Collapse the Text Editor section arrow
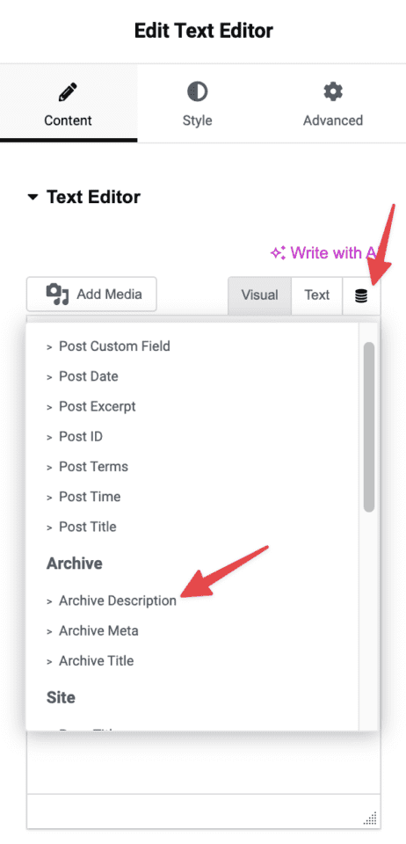The width and height of the screenshot is (406, 844). [x=33, y=198]
